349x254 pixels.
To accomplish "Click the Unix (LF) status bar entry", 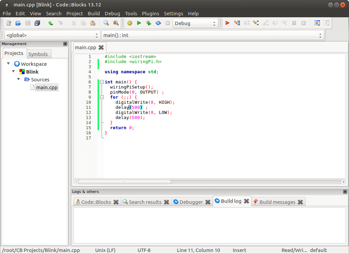I will pyautogui.click(x=105, y=250).
